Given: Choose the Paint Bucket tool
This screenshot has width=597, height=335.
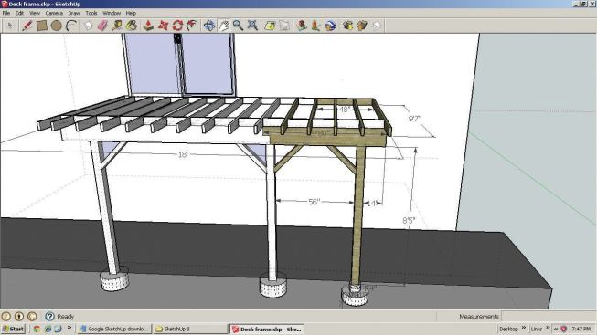Looking at the screenshot, I should [132, 26].
